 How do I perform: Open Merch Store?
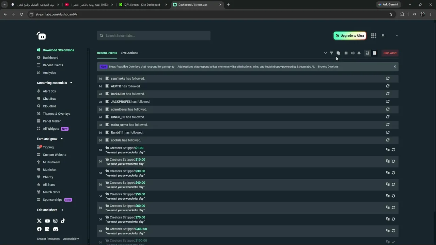pyautogui.click(x=49, y=192)
